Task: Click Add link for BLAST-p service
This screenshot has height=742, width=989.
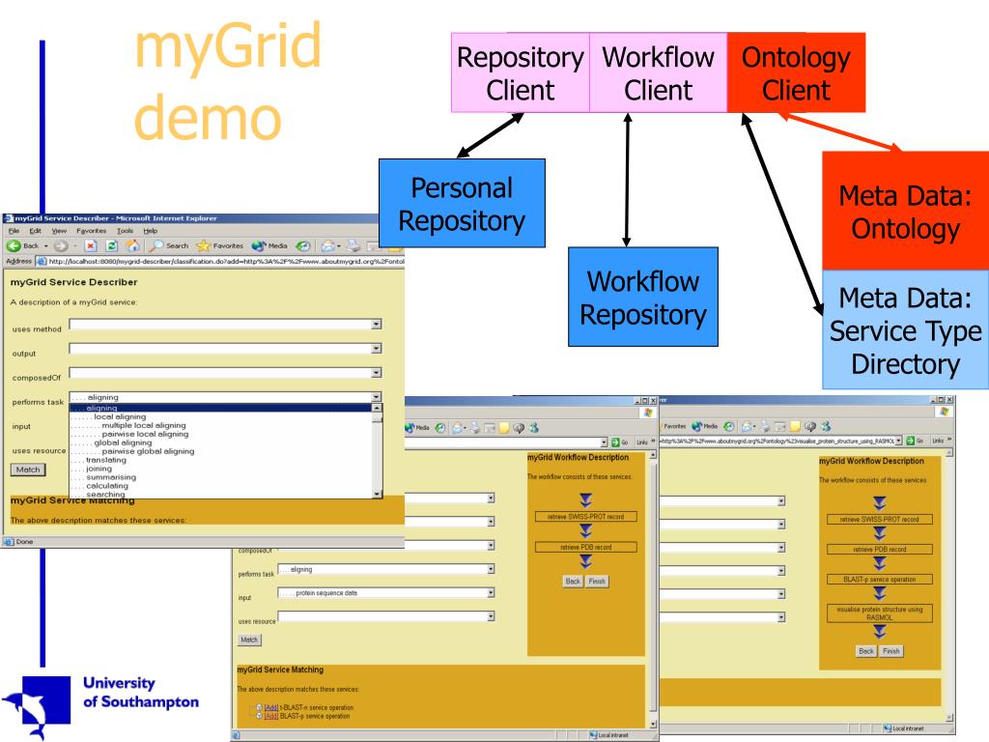Action: tap(271, 716)
